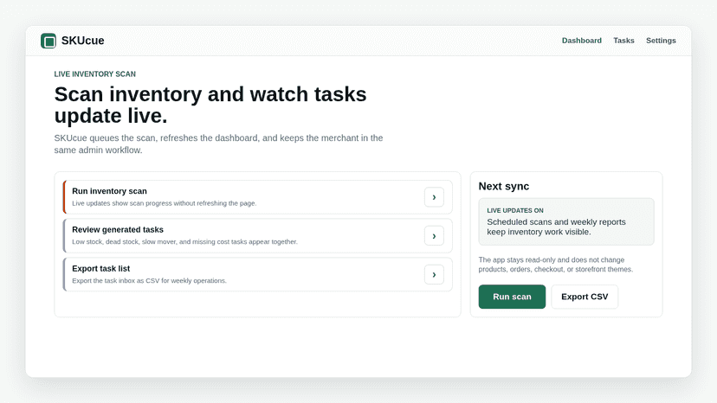This screenshot has width=717, height=403.
Task: Select the Review generated tasks row title
Action: coord(118,230)
